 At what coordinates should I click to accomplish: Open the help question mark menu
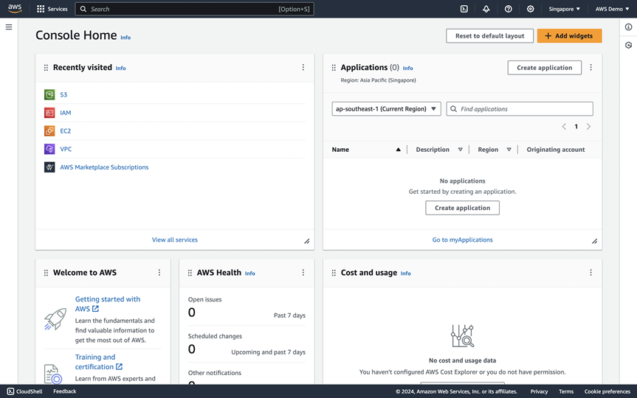(x=508, y=9)
